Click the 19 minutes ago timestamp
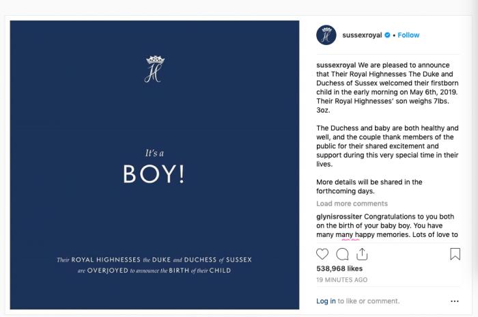The width and height of the screenshot is (478, 317). 342,280
